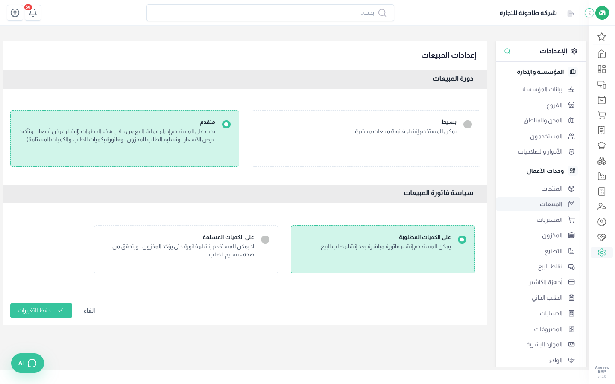This screenshot has width=615, height=384.
Task: Open shopping cart icon in the right rail
Action: point(602,115)
